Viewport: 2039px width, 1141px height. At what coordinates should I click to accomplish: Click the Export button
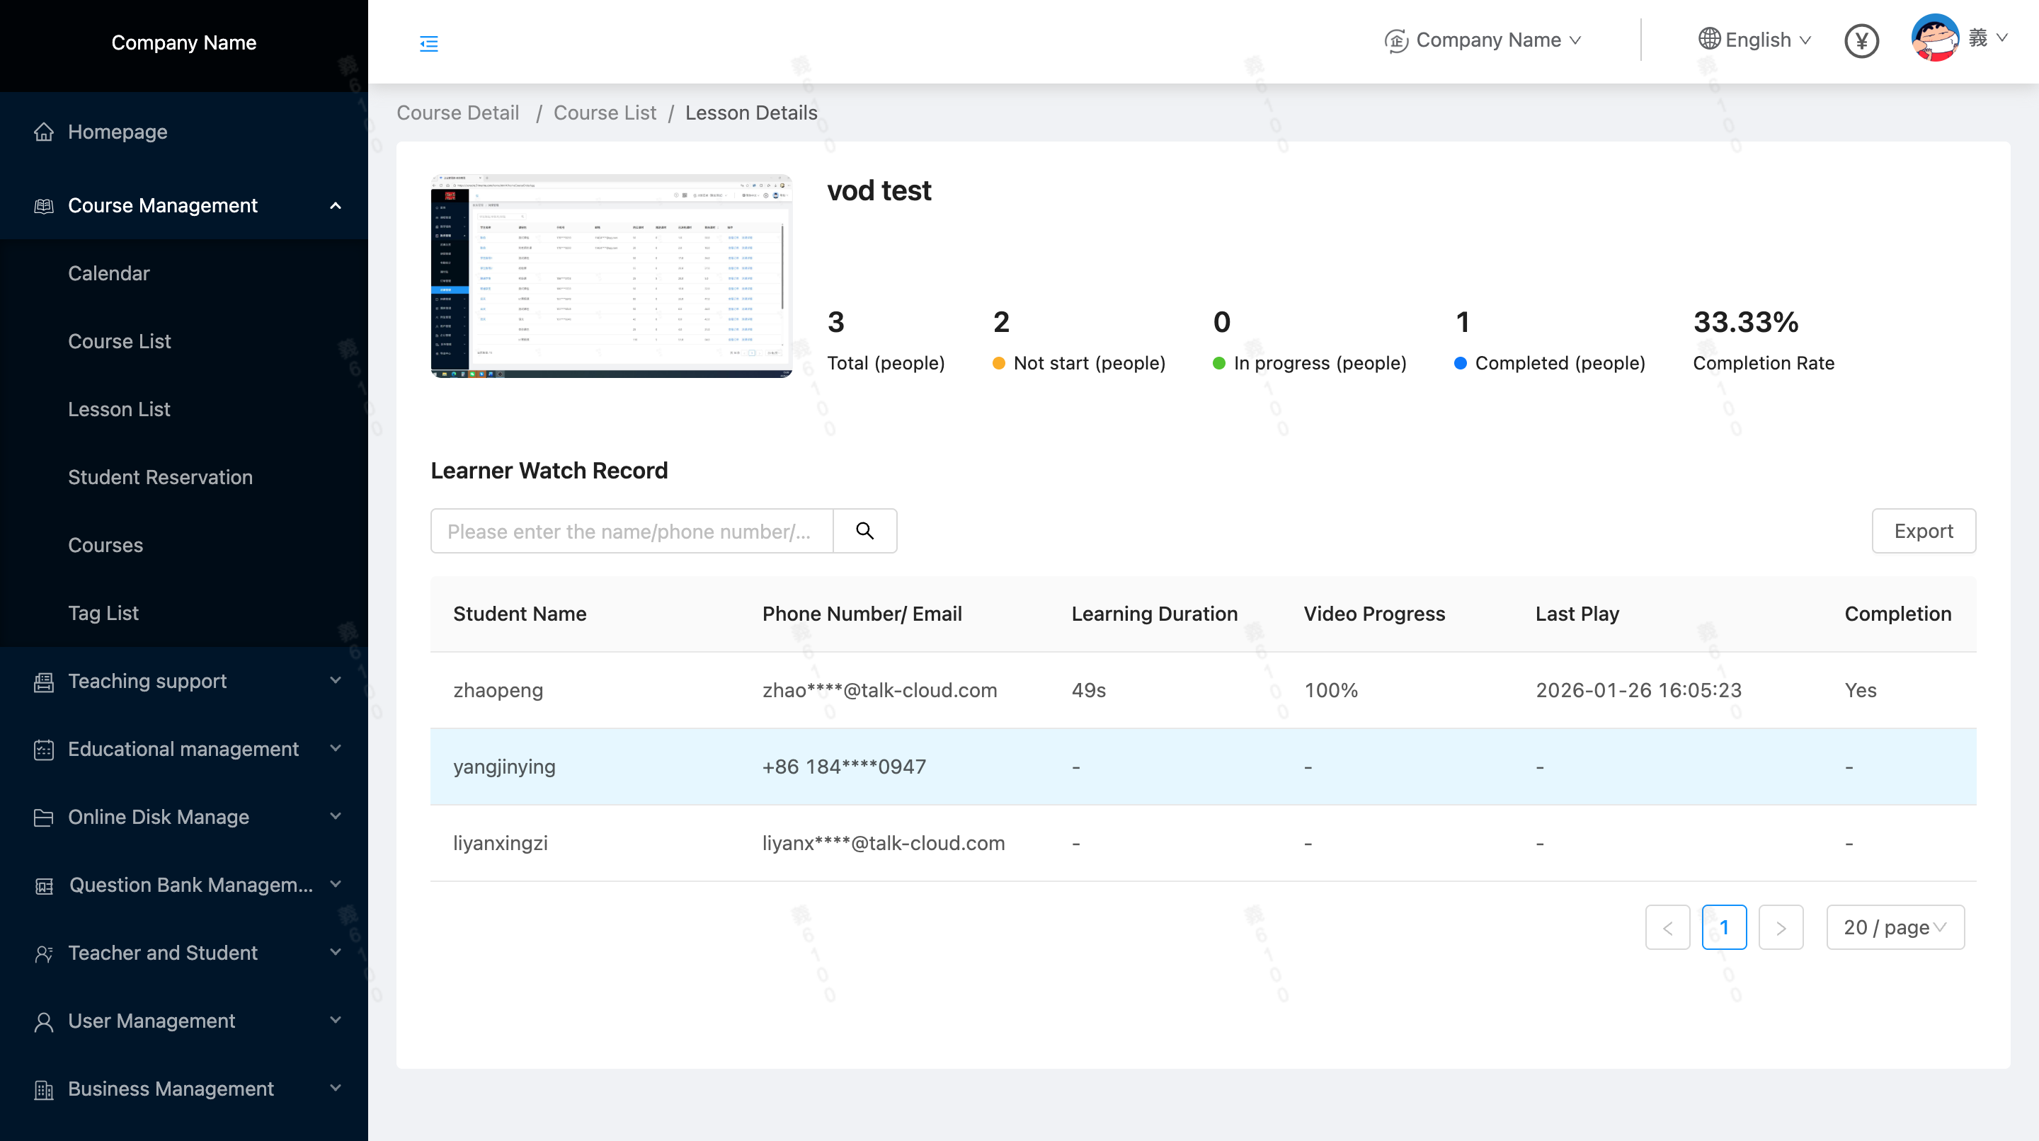(1923, 531)
